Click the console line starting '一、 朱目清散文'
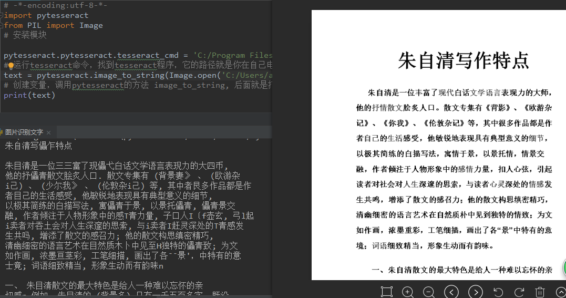 tap(104, 286)
